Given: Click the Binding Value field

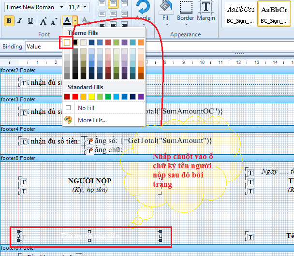Looking at the screenshot, I should (44, 47).
